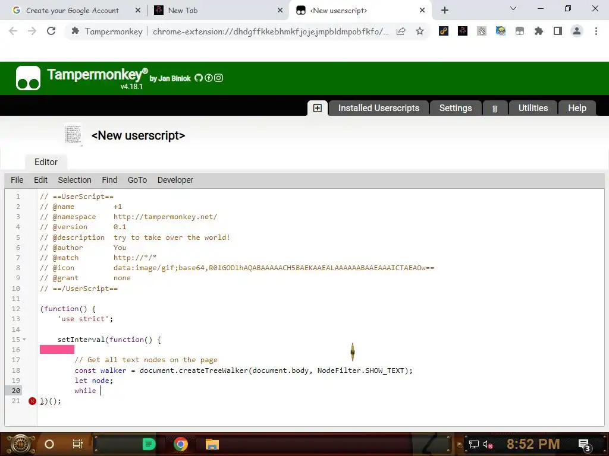Click the 'let node;' text on line 19
609x456 pixels.
pyautogui.click(x=93, y=381)
